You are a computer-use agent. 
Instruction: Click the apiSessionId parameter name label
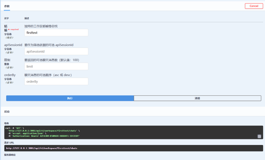(13, 45)
